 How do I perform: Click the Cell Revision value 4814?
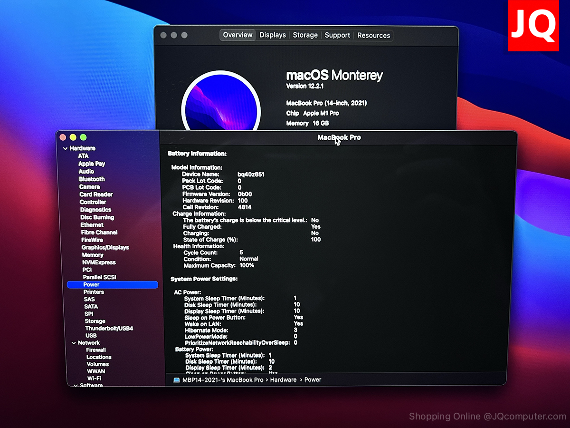click(245, 207)
